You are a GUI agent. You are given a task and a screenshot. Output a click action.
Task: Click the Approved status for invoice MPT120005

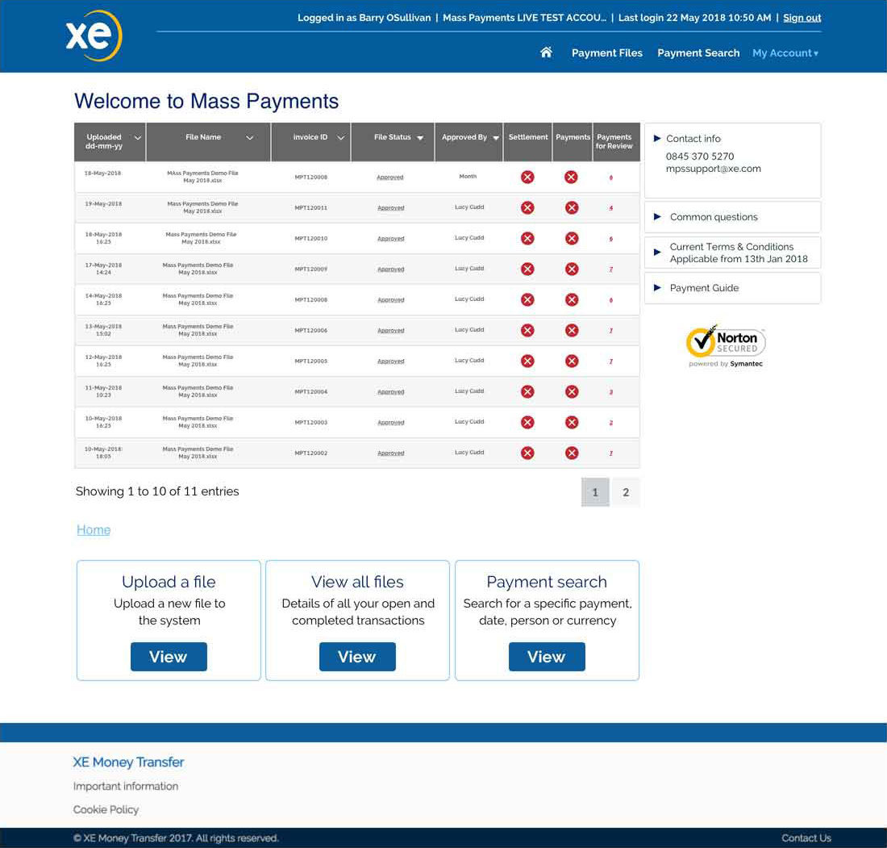point(390,361)
